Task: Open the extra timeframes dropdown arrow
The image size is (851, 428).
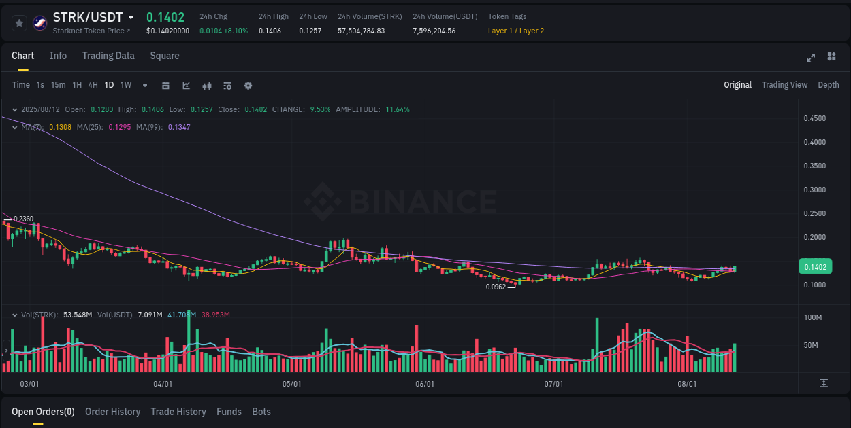Action: point(144,85)
